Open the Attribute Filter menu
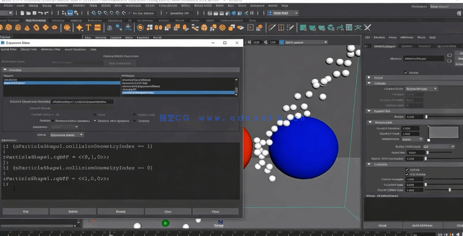Screen dimensions: 463x236 point(50,49)
